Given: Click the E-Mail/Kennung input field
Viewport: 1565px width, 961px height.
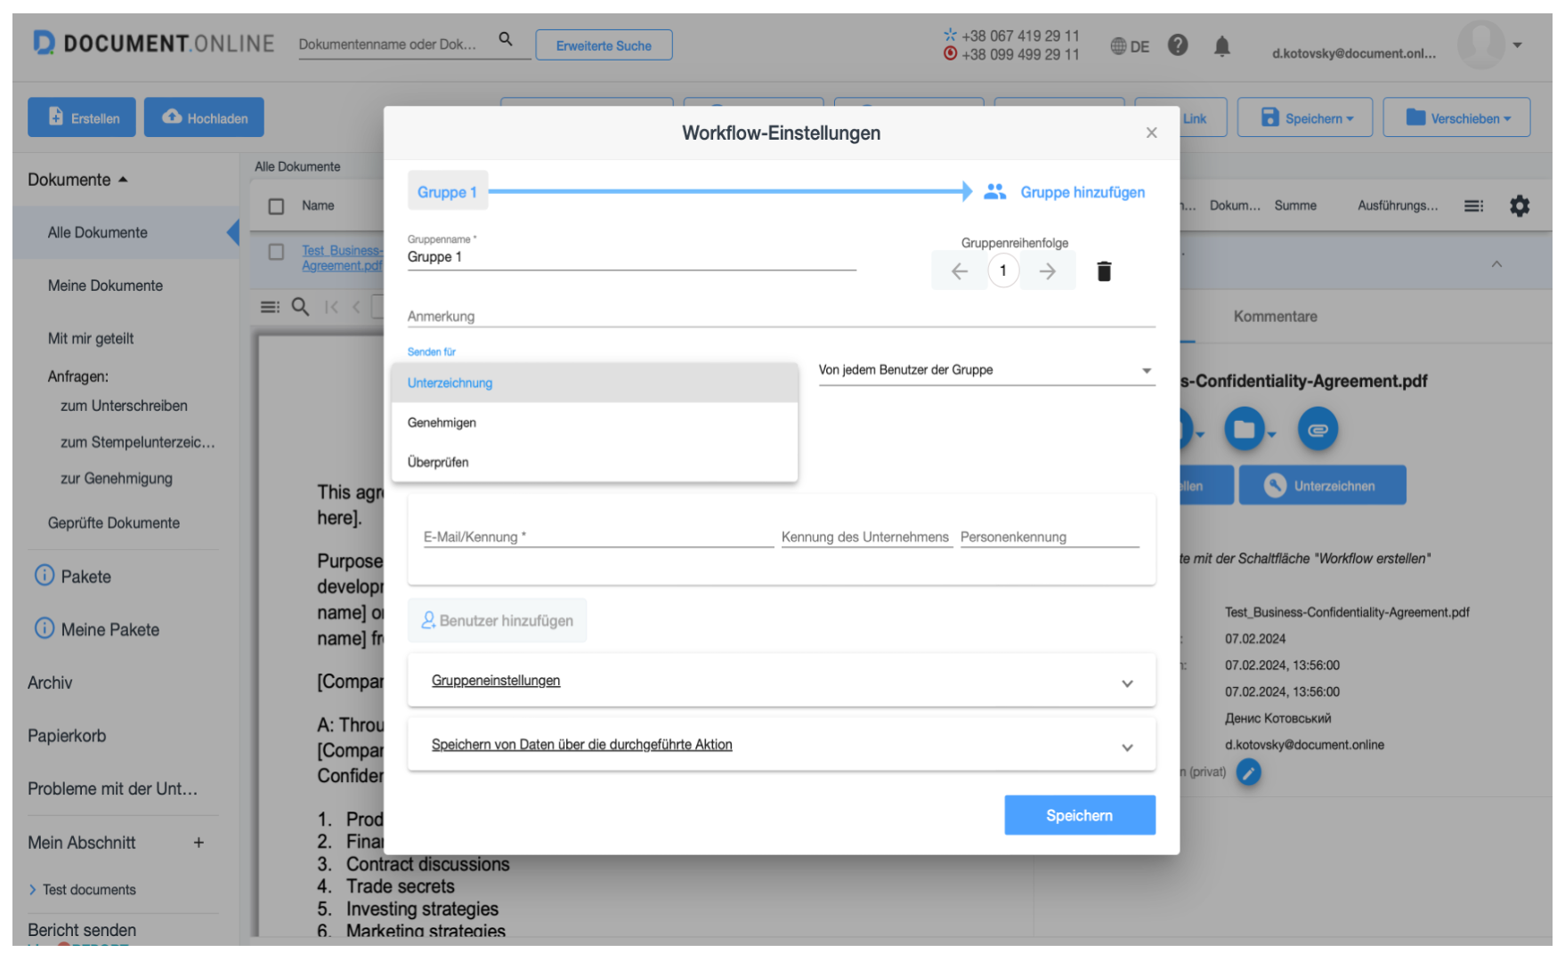Looking at the screenshot, I should click(596, 537).
